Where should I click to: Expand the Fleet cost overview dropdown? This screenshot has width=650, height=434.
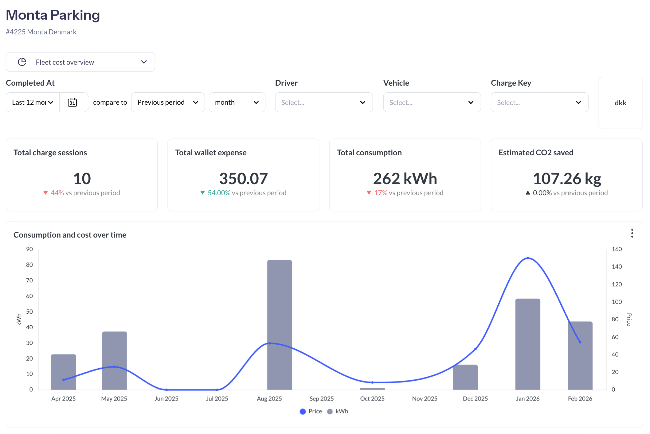(x=80, y=62)
